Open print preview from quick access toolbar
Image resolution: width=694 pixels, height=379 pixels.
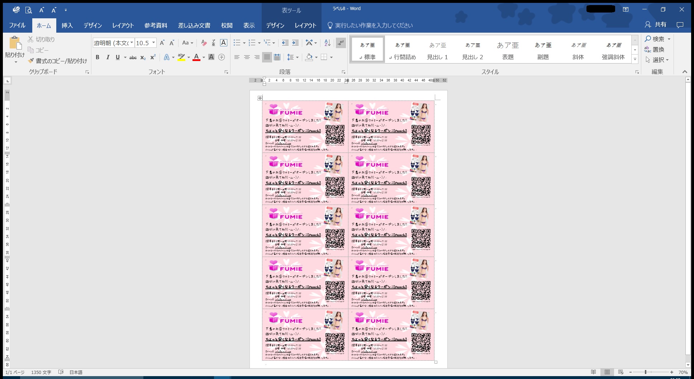(x=29, y=10)
